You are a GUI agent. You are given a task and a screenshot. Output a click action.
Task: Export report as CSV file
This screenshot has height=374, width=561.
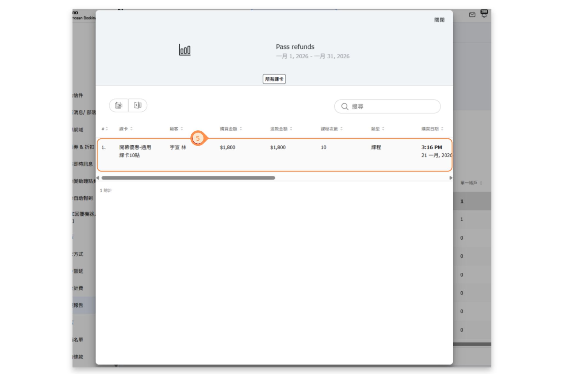tap(119, 105)
